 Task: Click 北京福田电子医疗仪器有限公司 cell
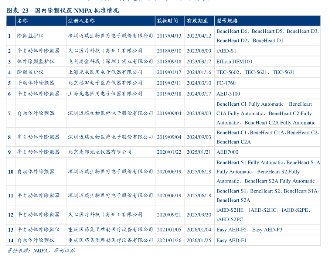click(105, 83)
